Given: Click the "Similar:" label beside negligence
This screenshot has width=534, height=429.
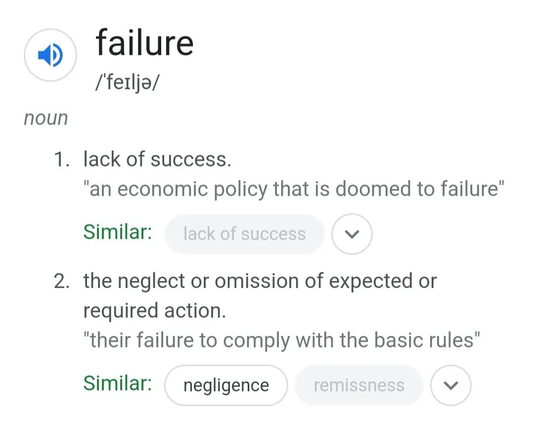Looking at the screenshot, I should pos(118,384).
